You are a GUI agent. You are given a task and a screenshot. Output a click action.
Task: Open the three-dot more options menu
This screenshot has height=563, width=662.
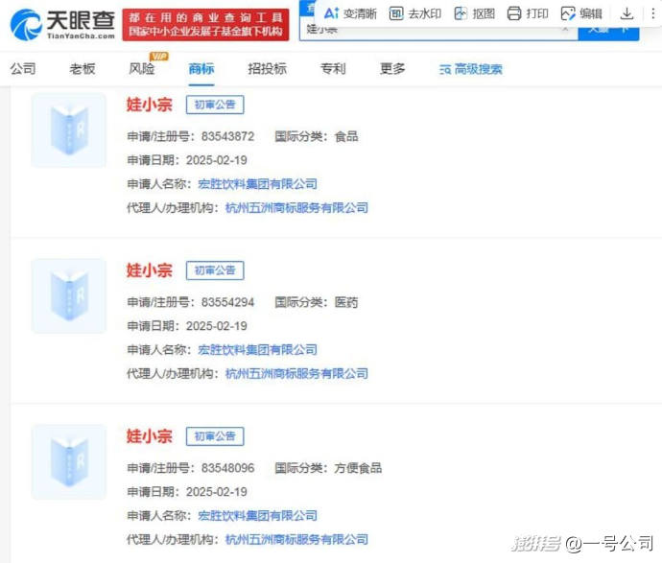pyautogui.click(x=652, y=14)
